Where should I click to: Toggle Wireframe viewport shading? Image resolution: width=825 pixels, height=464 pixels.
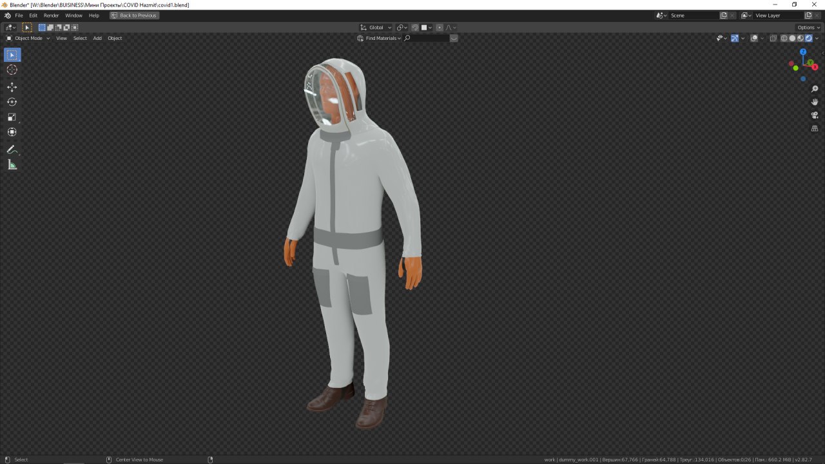(x=784, y=38)
